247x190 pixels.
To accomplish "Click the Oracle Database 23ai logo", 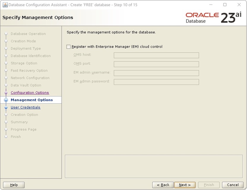I will (212, 17).
